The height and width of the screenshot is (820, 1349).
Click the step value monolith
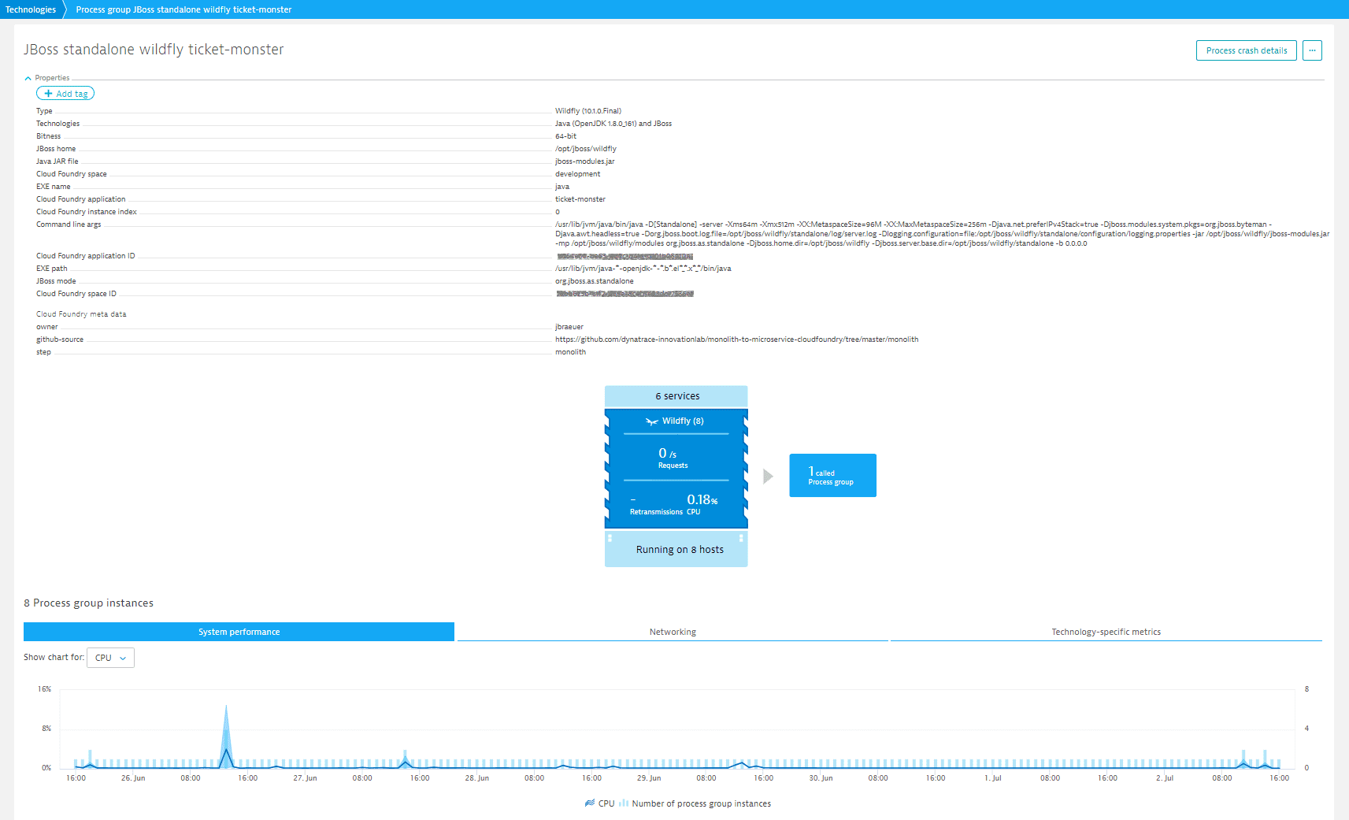(x=570, y=352)
